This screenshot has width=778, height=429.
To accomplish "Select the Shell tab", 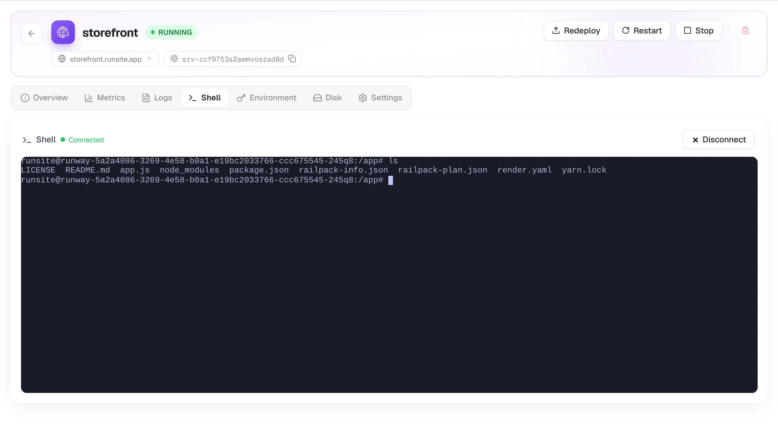I will click(x=204, y=98).
